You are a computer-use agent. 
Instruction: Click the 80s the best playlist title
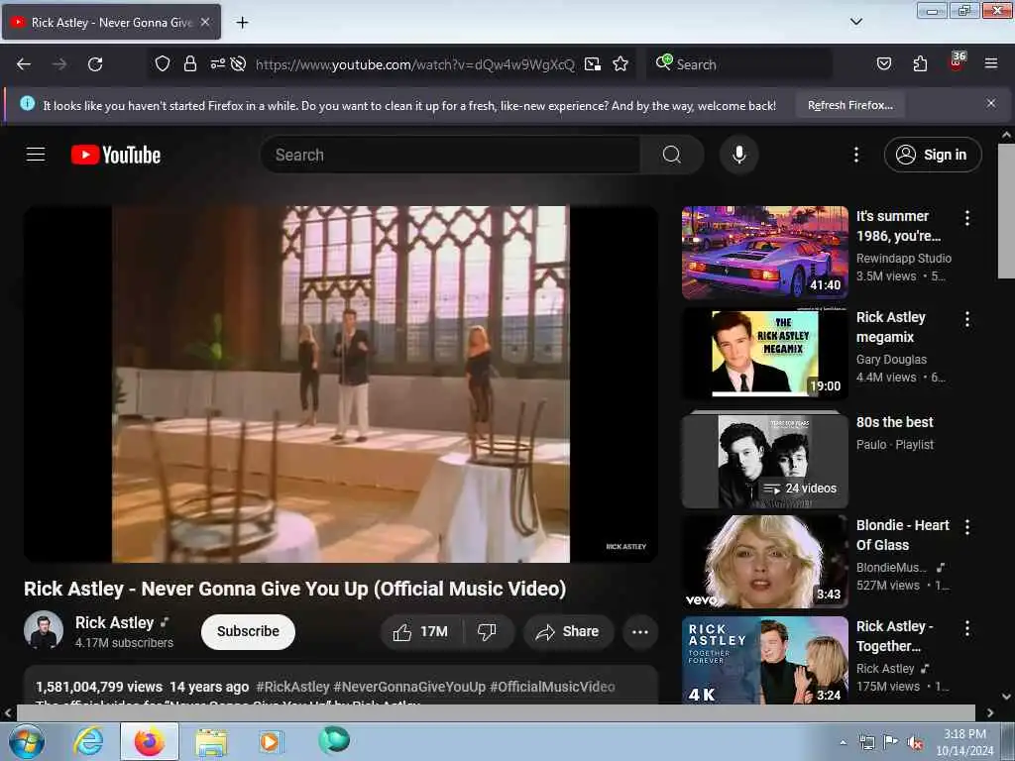[895, 422]
